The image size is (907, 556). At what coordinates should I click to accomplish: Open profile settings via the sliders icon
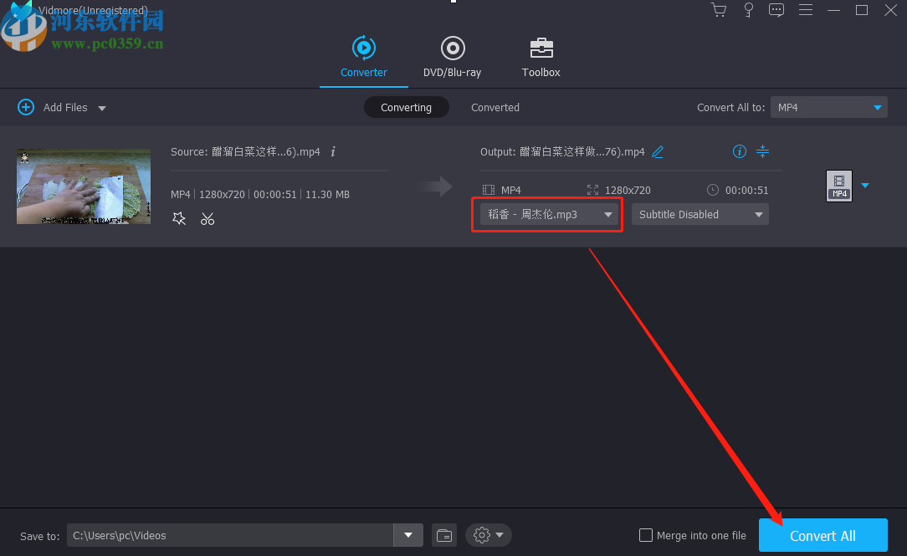pos(762,151)
